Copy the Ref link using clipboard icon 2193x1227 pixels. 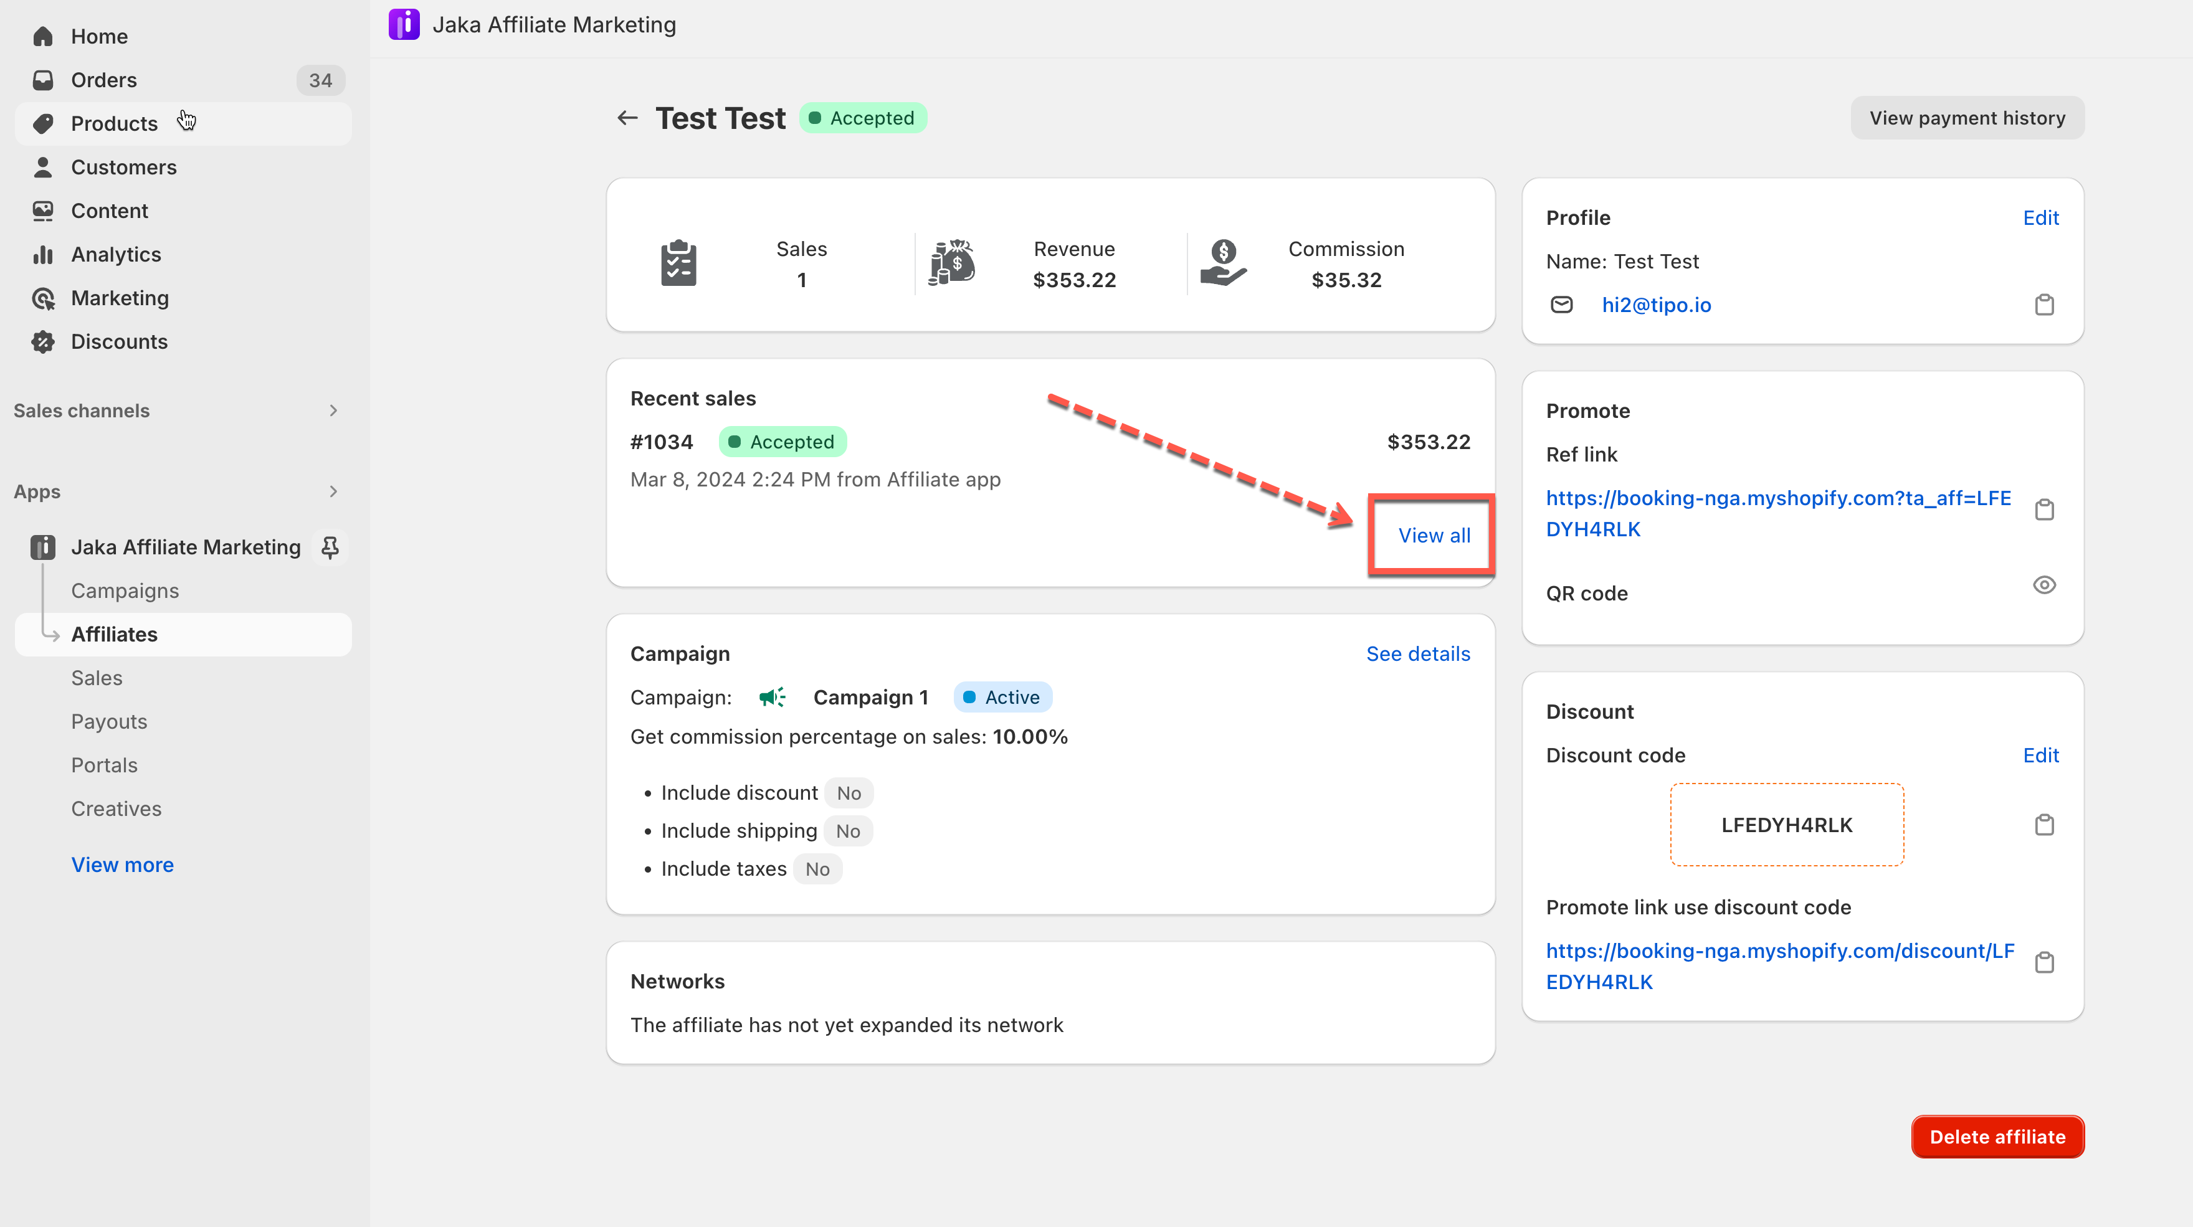(2044, 511)
